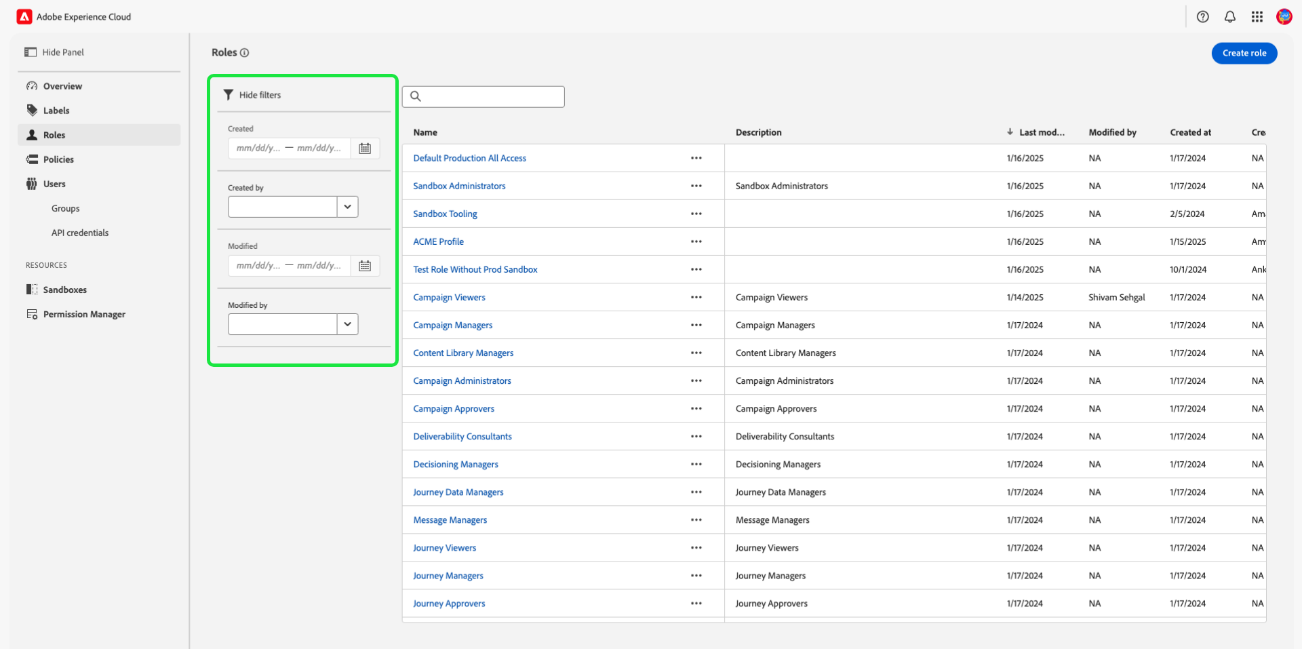Open more actions for Campaign Approvers
1302x649 pixels.
point(696,408)
